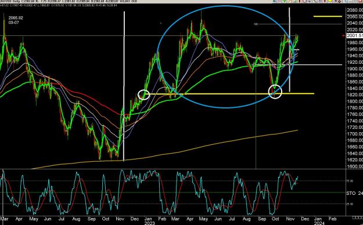Click the 1640.00 price scale label
Image resolution: width=363 pixels, height=225 pixels.
point(354,153)
